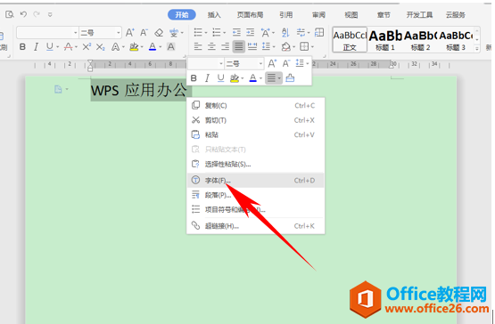Open the mini toolbar font name box

pos(206,64)
